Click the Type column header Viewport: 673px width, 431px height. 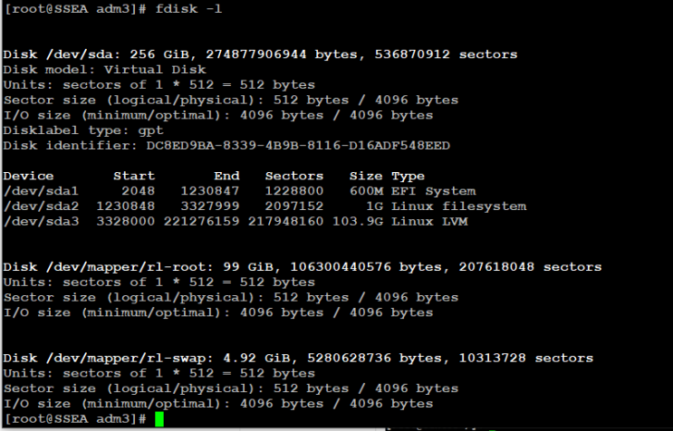[x=408, y=176]
